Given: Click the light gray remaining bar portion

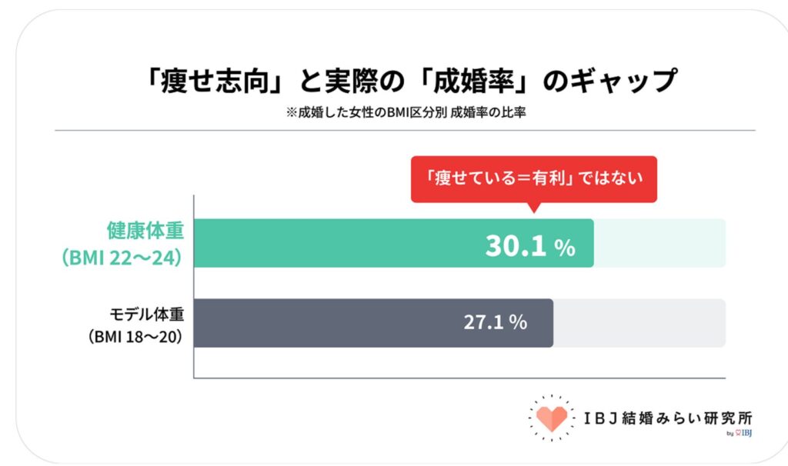Looking at the screenshot, I should pyautogui.click(x=639, y=323).
